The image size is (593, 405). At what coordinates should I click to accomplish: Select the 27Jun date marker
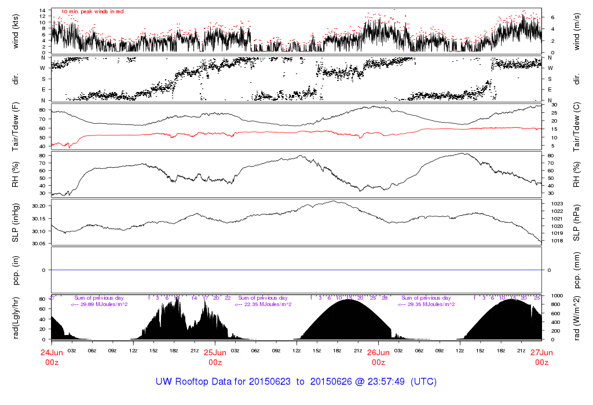(541, 352)
